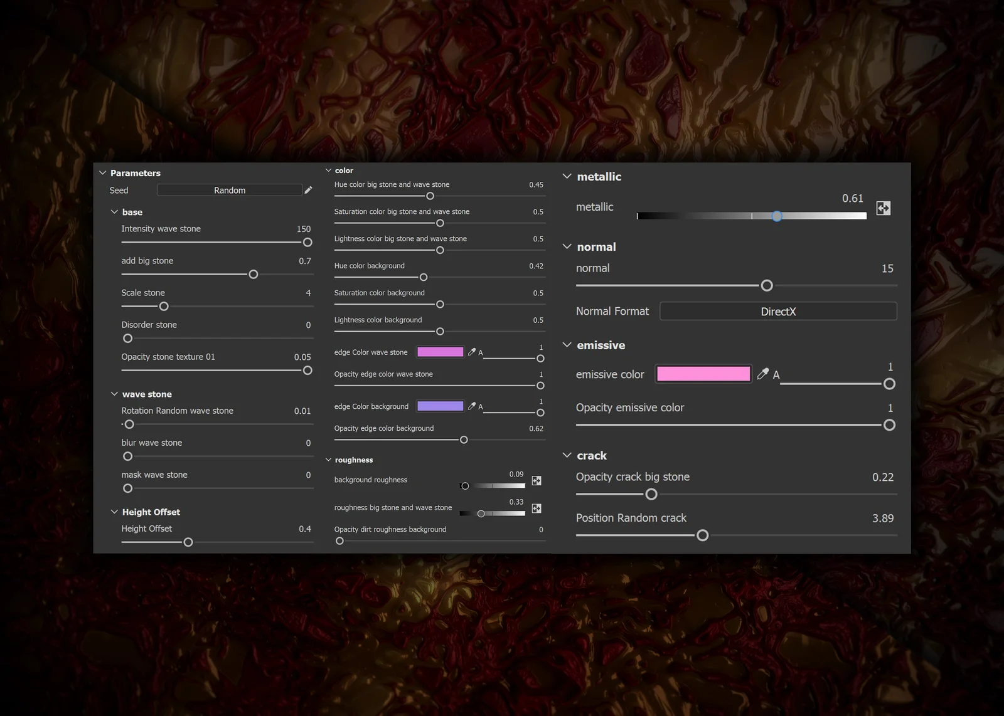The width and height of the screenshot is (1004, 716).
Task: Select the eyedropper for emissive color
Action: 763,374
